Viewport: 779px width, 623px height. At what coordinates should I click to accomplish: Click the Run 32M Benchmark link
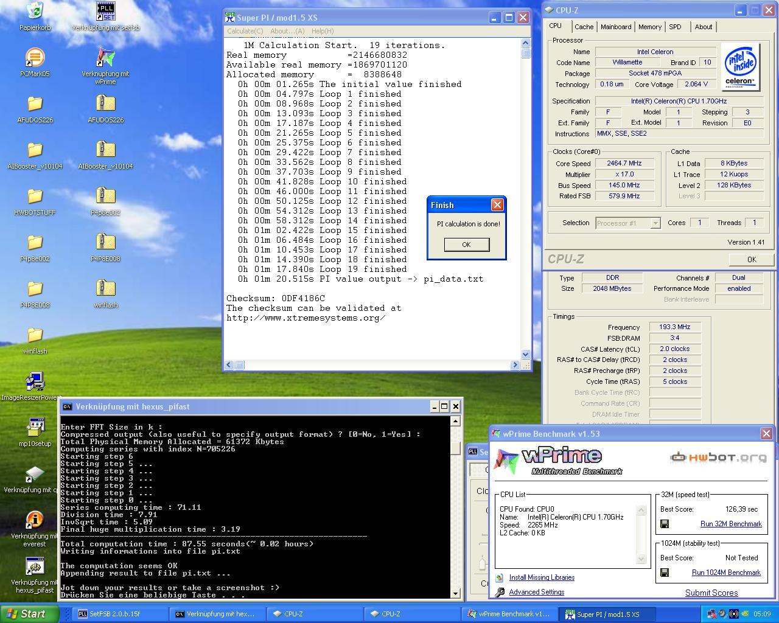(731, 524)
